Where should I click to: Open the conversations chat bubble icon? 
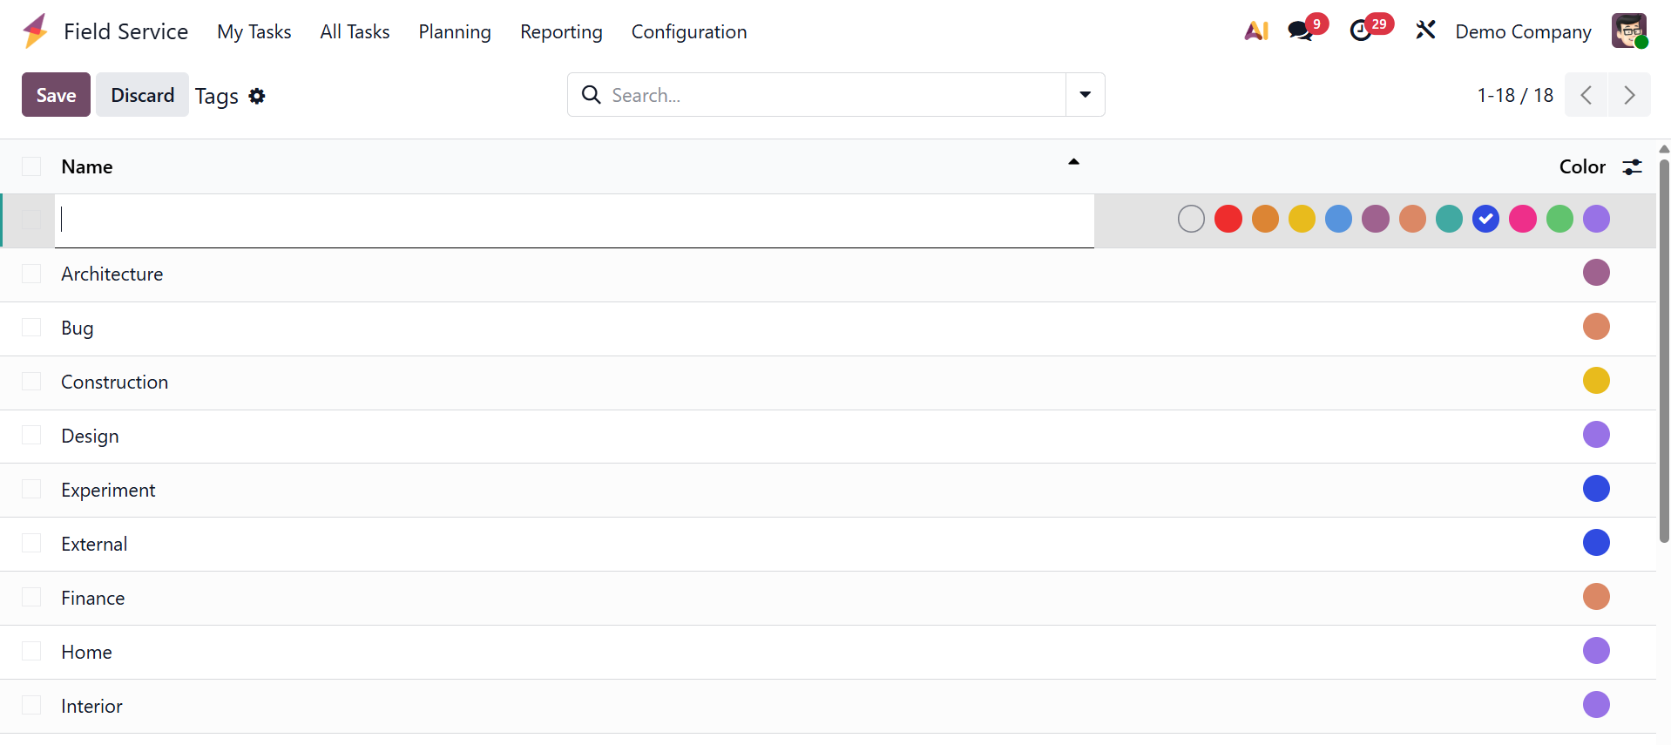pos(1301,31)
